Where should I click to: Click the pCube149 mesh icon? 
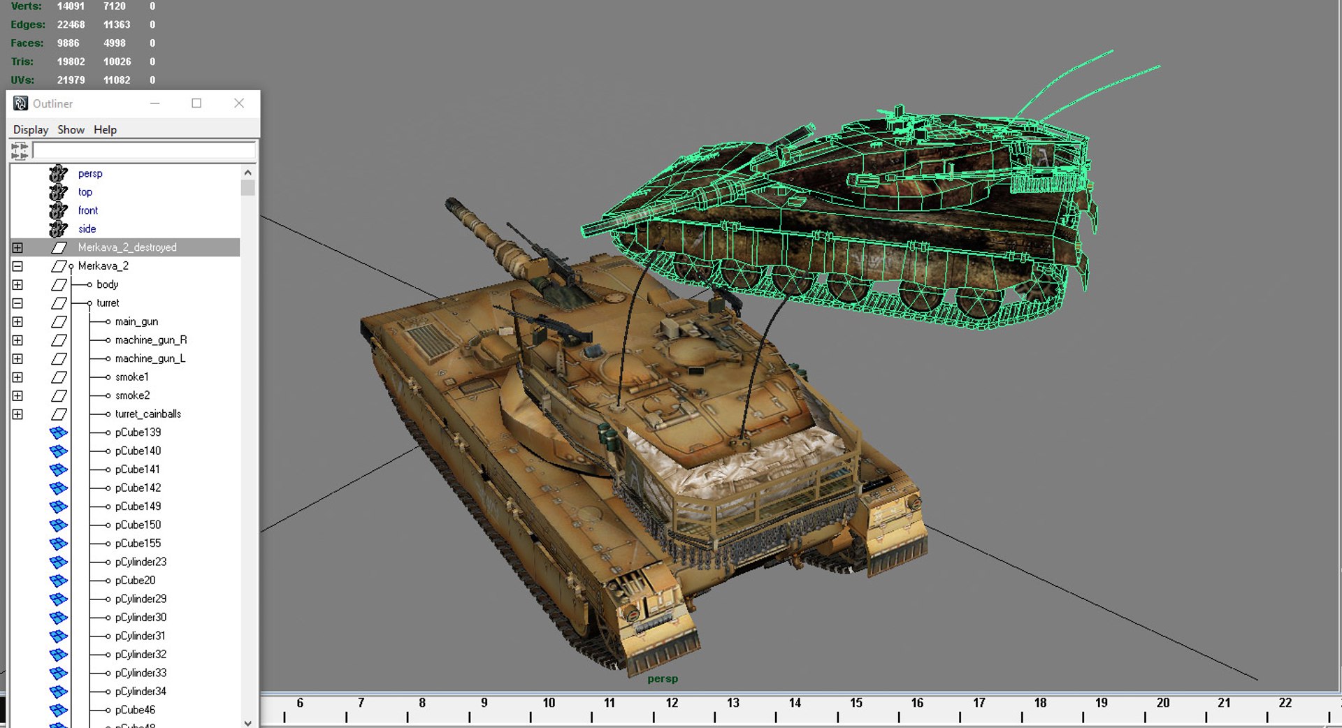point(59,507)
